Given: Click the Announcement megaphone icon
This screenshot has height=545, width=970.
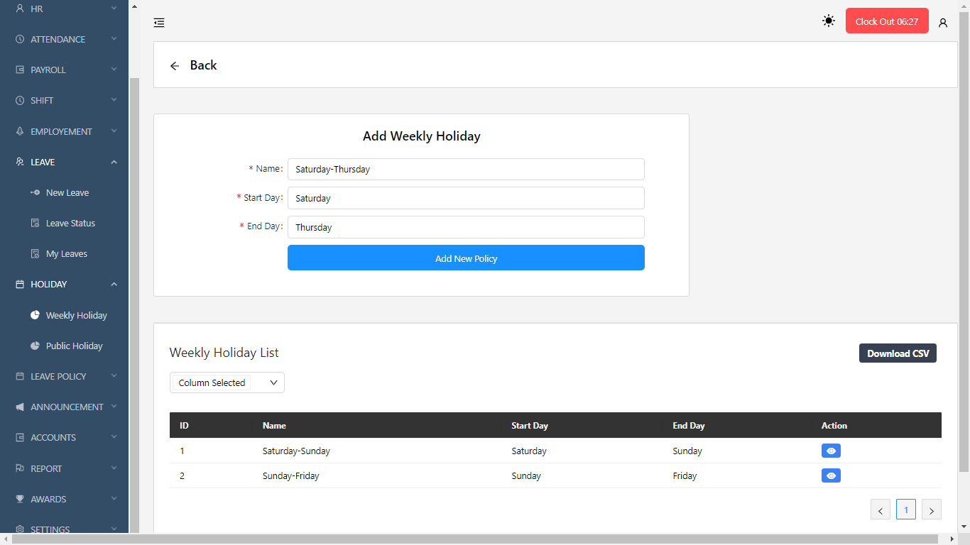Looking at the screenshot, I should [x=20, y=407].
